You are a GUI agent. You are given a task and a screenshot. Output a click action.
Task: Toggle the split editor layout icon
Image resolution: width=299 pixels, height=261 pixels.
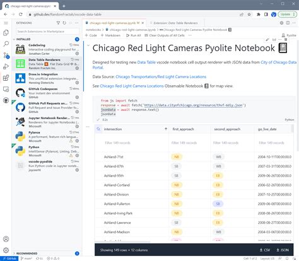click(288, 23)
